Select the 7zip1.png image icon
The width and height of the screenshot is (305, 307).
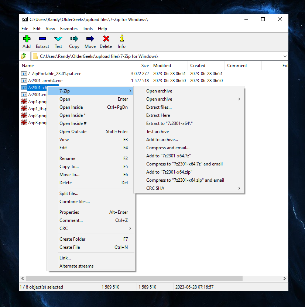24,101
